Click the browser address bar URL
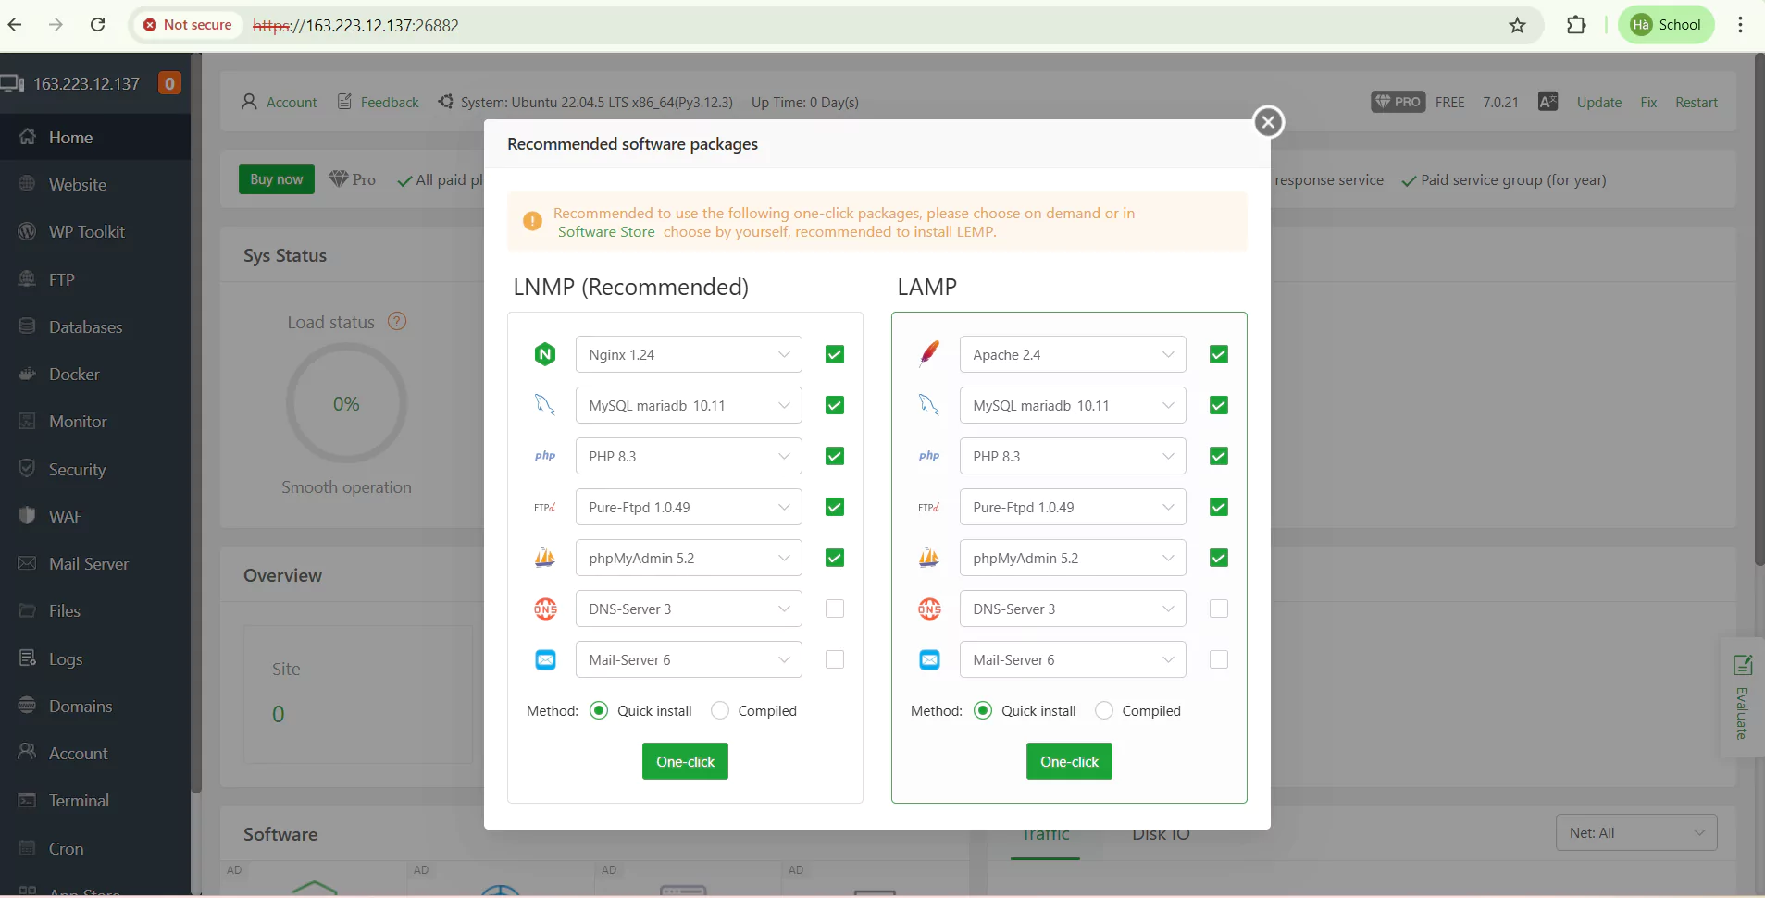1765x898 pixels. click(x=355, y=25)
